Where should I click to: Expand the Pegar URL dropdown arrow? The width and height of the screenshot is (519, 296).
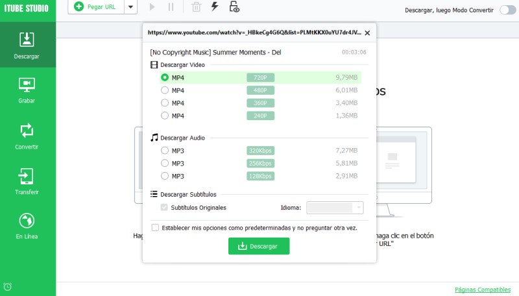(131, 7)
